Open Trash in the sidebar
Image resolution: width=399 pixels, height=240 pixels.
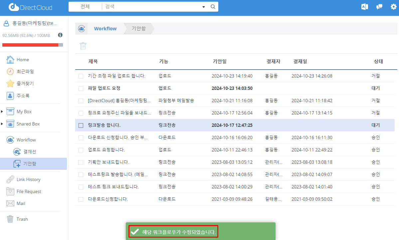(22, 219)
